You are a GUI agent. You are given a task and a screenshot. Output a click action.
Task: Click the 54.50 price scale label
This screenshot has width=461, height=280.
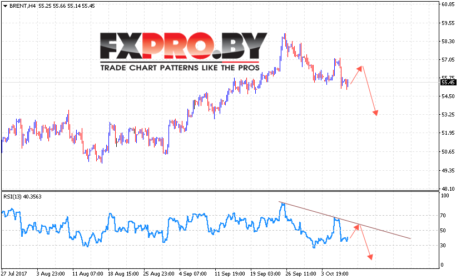point(448,96)
